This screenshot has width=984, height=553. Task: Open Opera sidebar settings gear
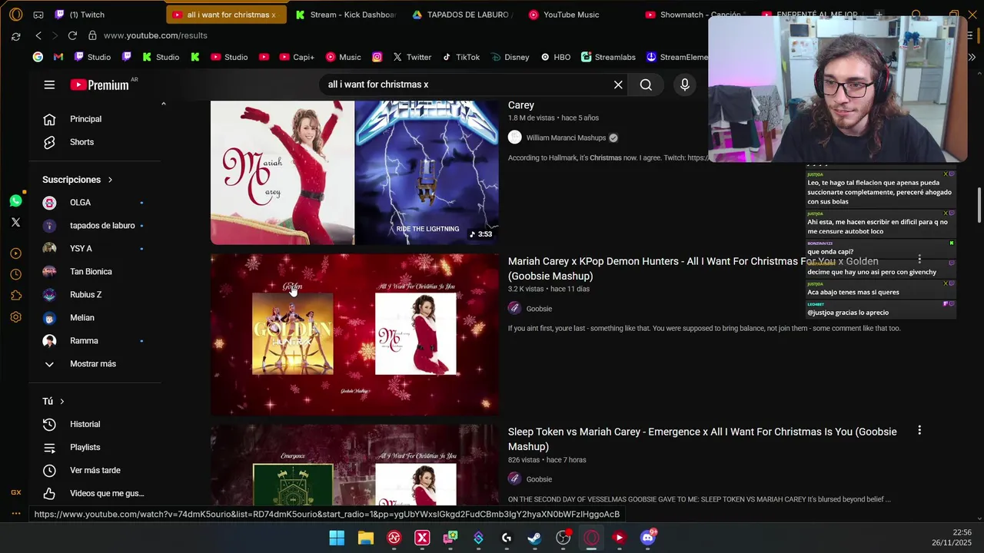click(15, 316)
